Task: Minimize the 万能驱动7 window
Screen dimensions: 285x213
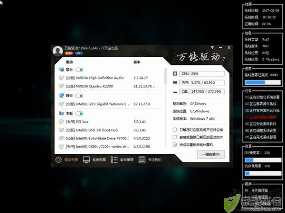Action: tap(221, 47)
